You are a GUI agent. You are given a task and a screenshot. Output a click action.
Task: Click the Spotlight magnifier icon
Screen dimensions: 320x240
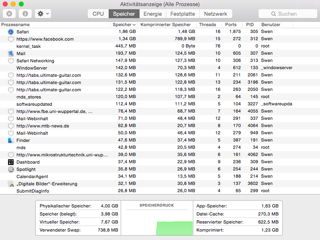[x=11, y=169]
